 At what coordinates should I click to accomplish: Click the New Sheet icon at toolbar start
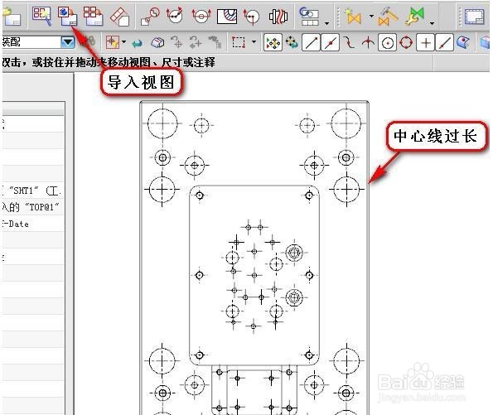(12, 17)
